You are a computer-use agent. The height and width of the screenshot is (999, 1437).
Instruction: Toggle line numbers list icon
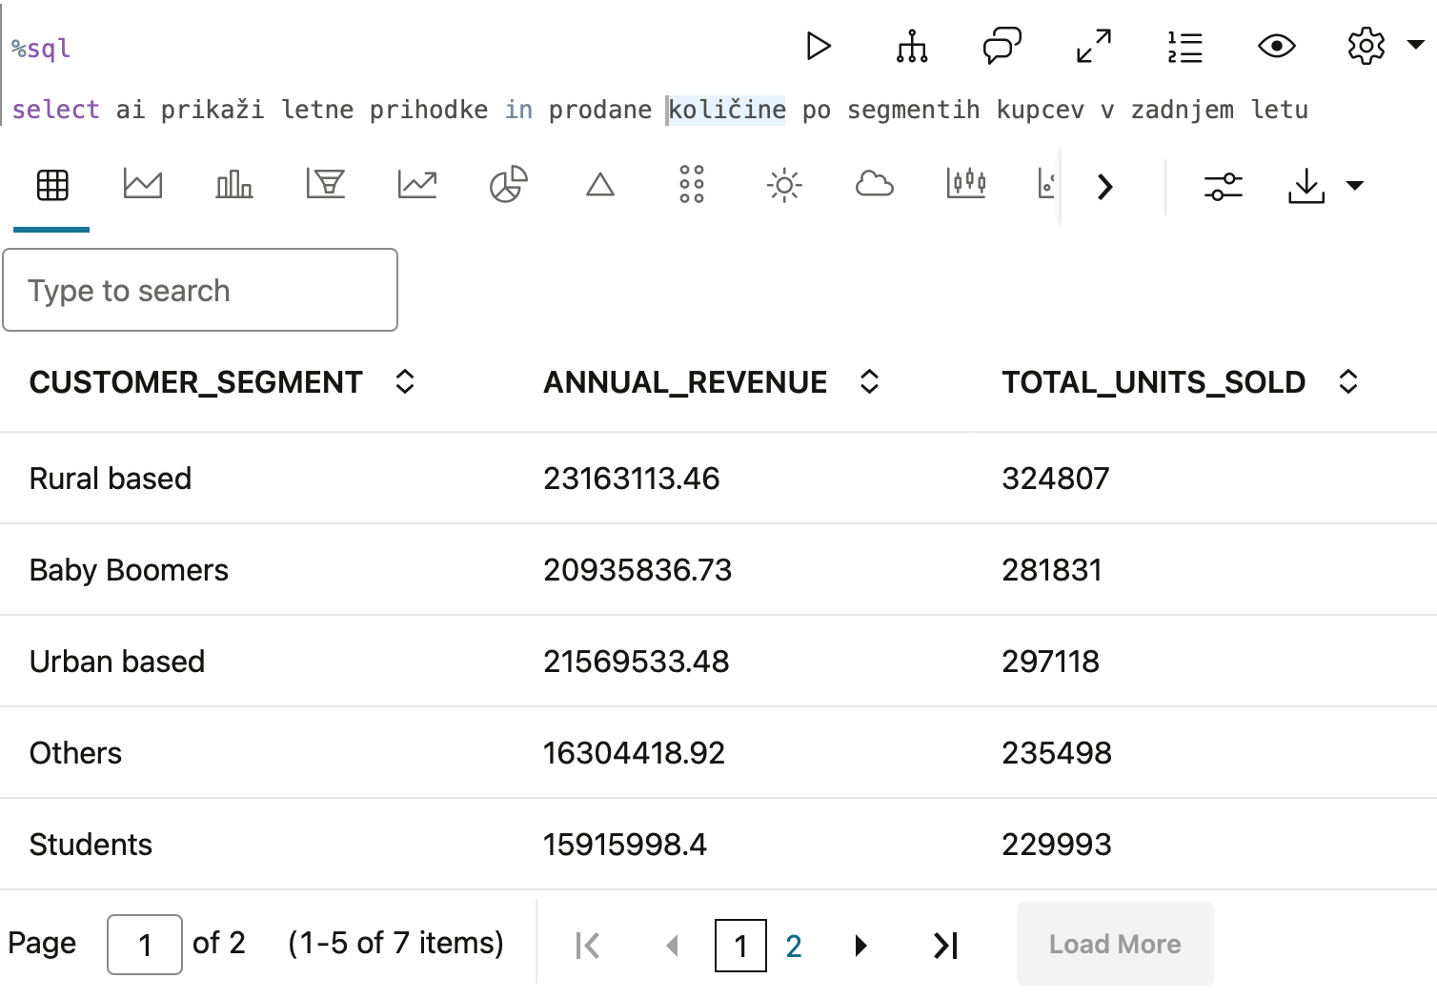(1185, 47)
